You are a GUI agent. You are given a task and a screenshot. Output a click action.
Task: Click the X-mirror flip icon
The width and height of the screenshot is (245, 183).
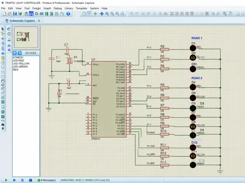(x=9, y=40)
